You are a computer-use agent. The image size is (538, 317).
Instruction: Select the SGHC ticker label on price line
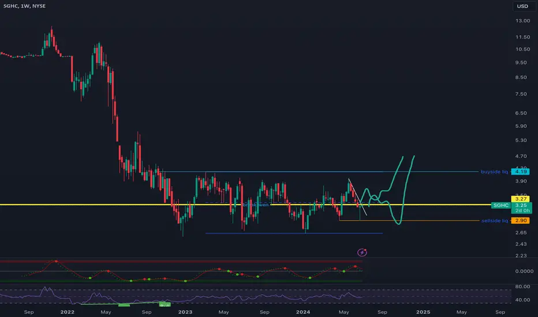click(501, 205)
